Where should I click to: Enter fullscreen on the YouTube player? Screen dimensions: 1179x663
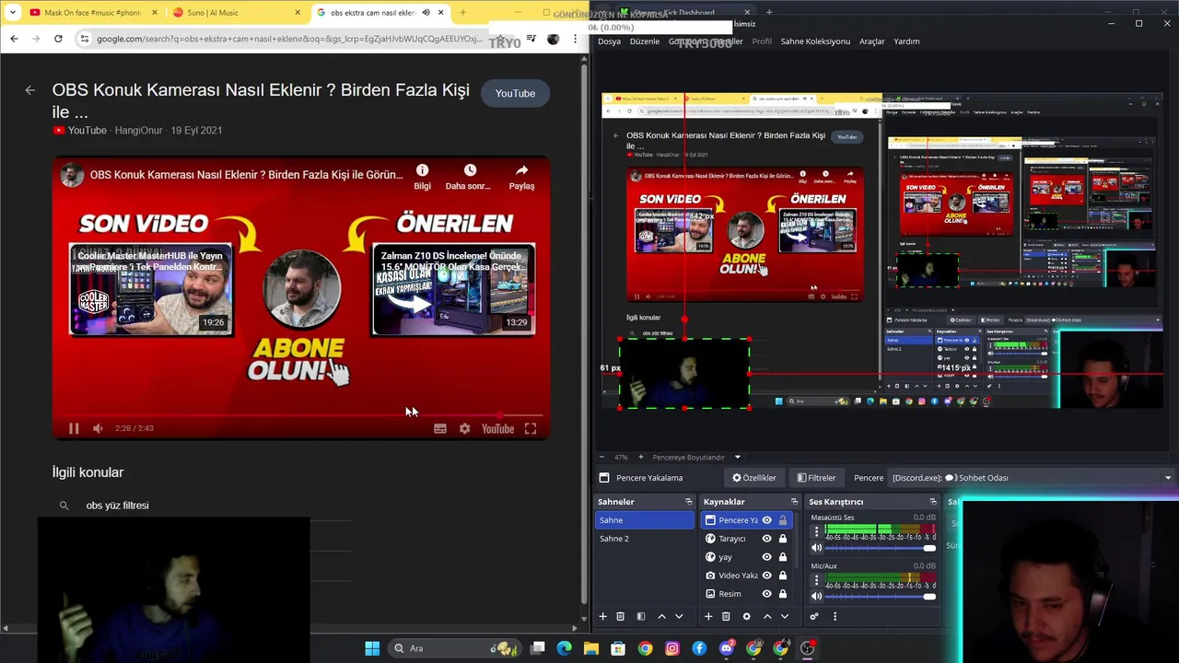[x=531, y=428]
